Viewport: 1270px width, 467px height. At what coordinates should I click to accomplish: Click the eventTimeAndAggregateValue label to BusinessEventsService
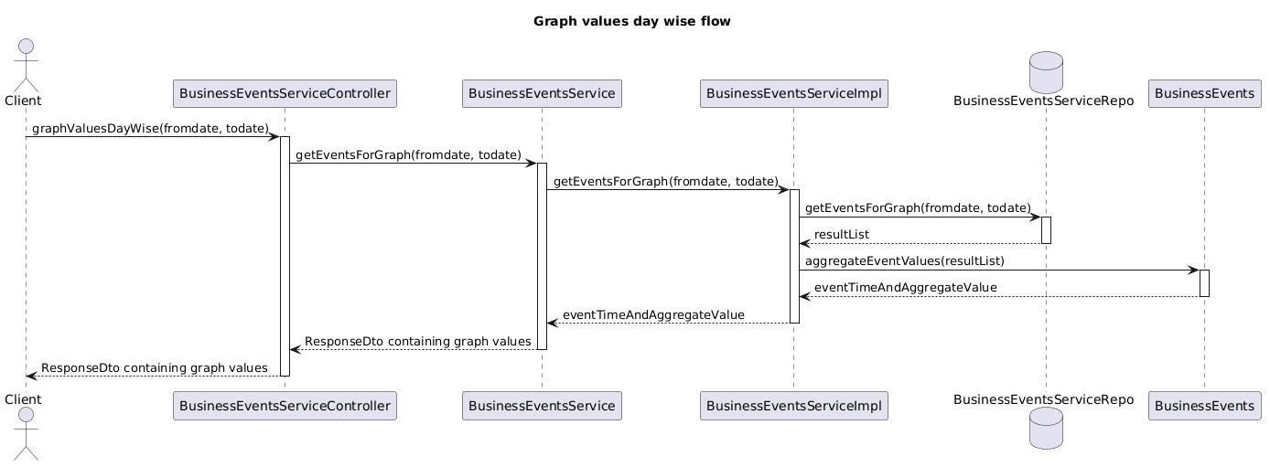pyautogui.click(x=653, y=315)
